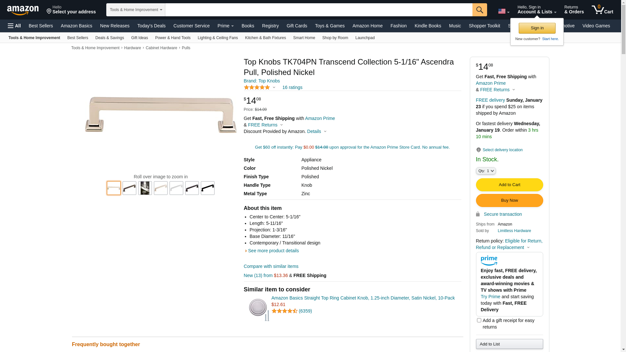Select the black finish pull thumbnail
The height and width of the screenshot is (352, 626).
coord(208,188)
